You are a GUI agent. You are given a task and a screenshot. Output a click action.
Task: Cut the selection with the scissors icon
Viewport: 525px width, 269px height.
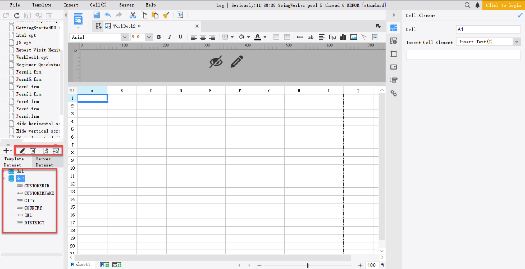[133, 15]
